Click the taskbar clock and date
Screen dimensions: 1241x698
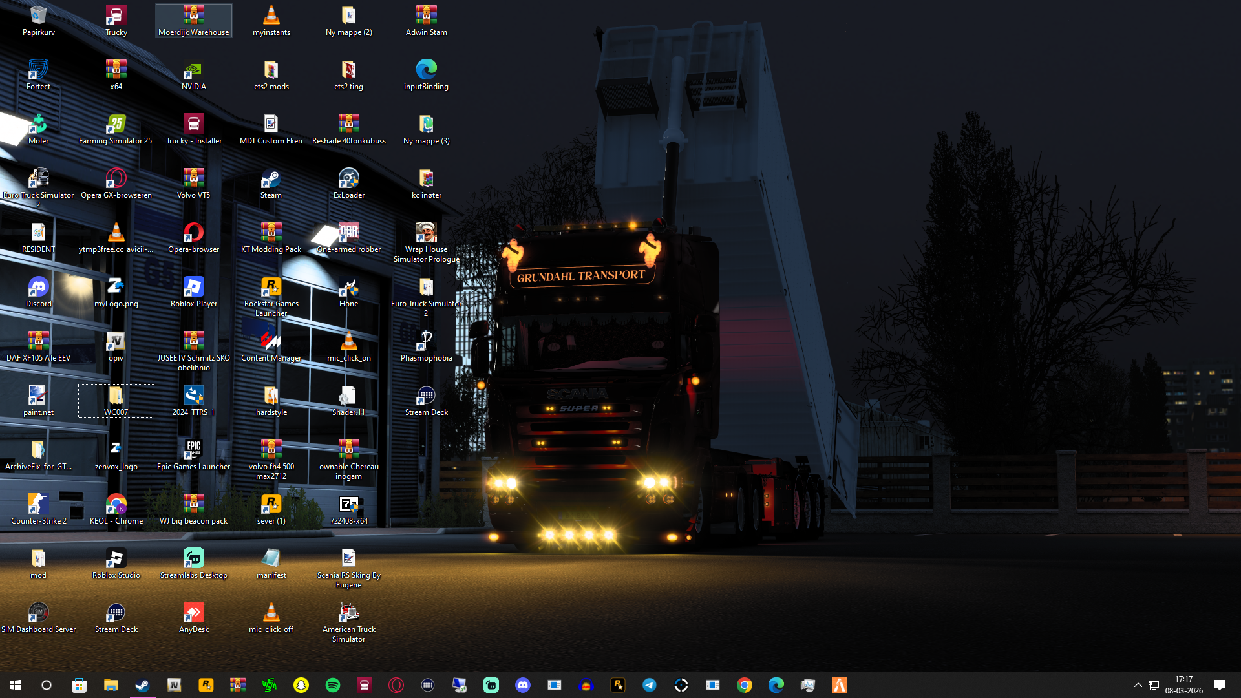(1183, 685)
